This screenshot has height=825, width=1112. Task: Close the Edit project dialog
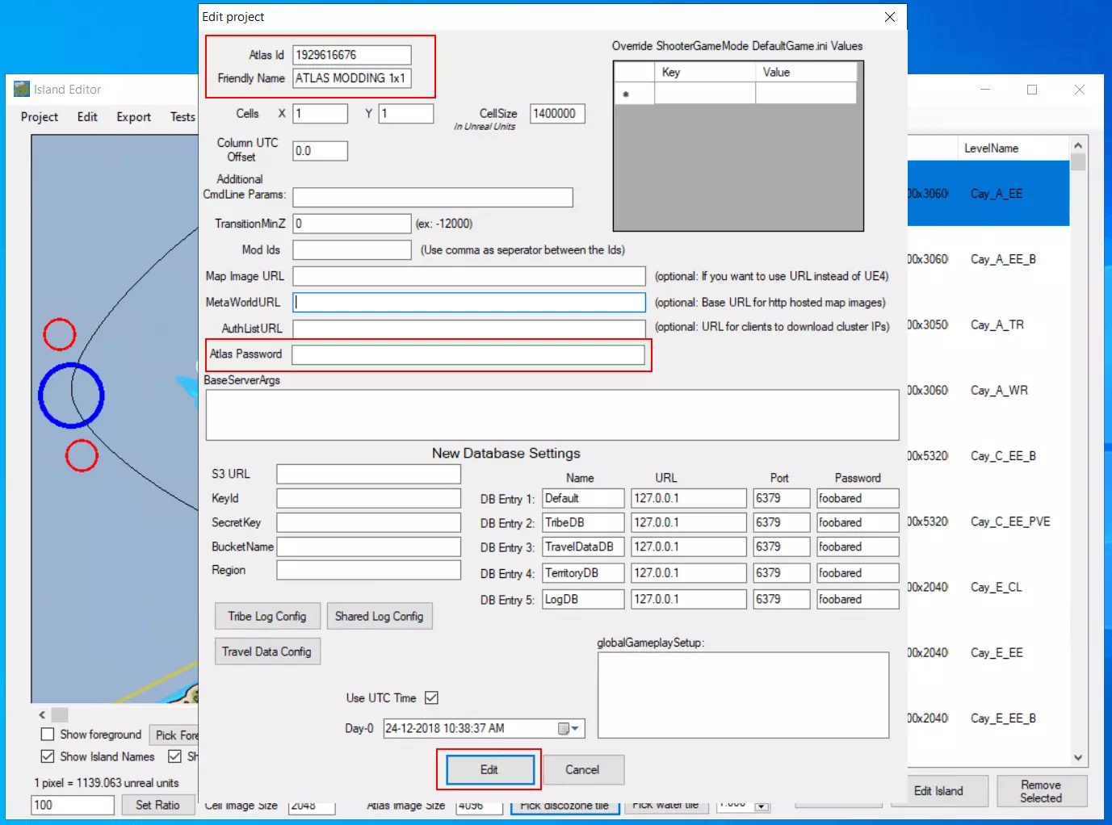[889, 17]
